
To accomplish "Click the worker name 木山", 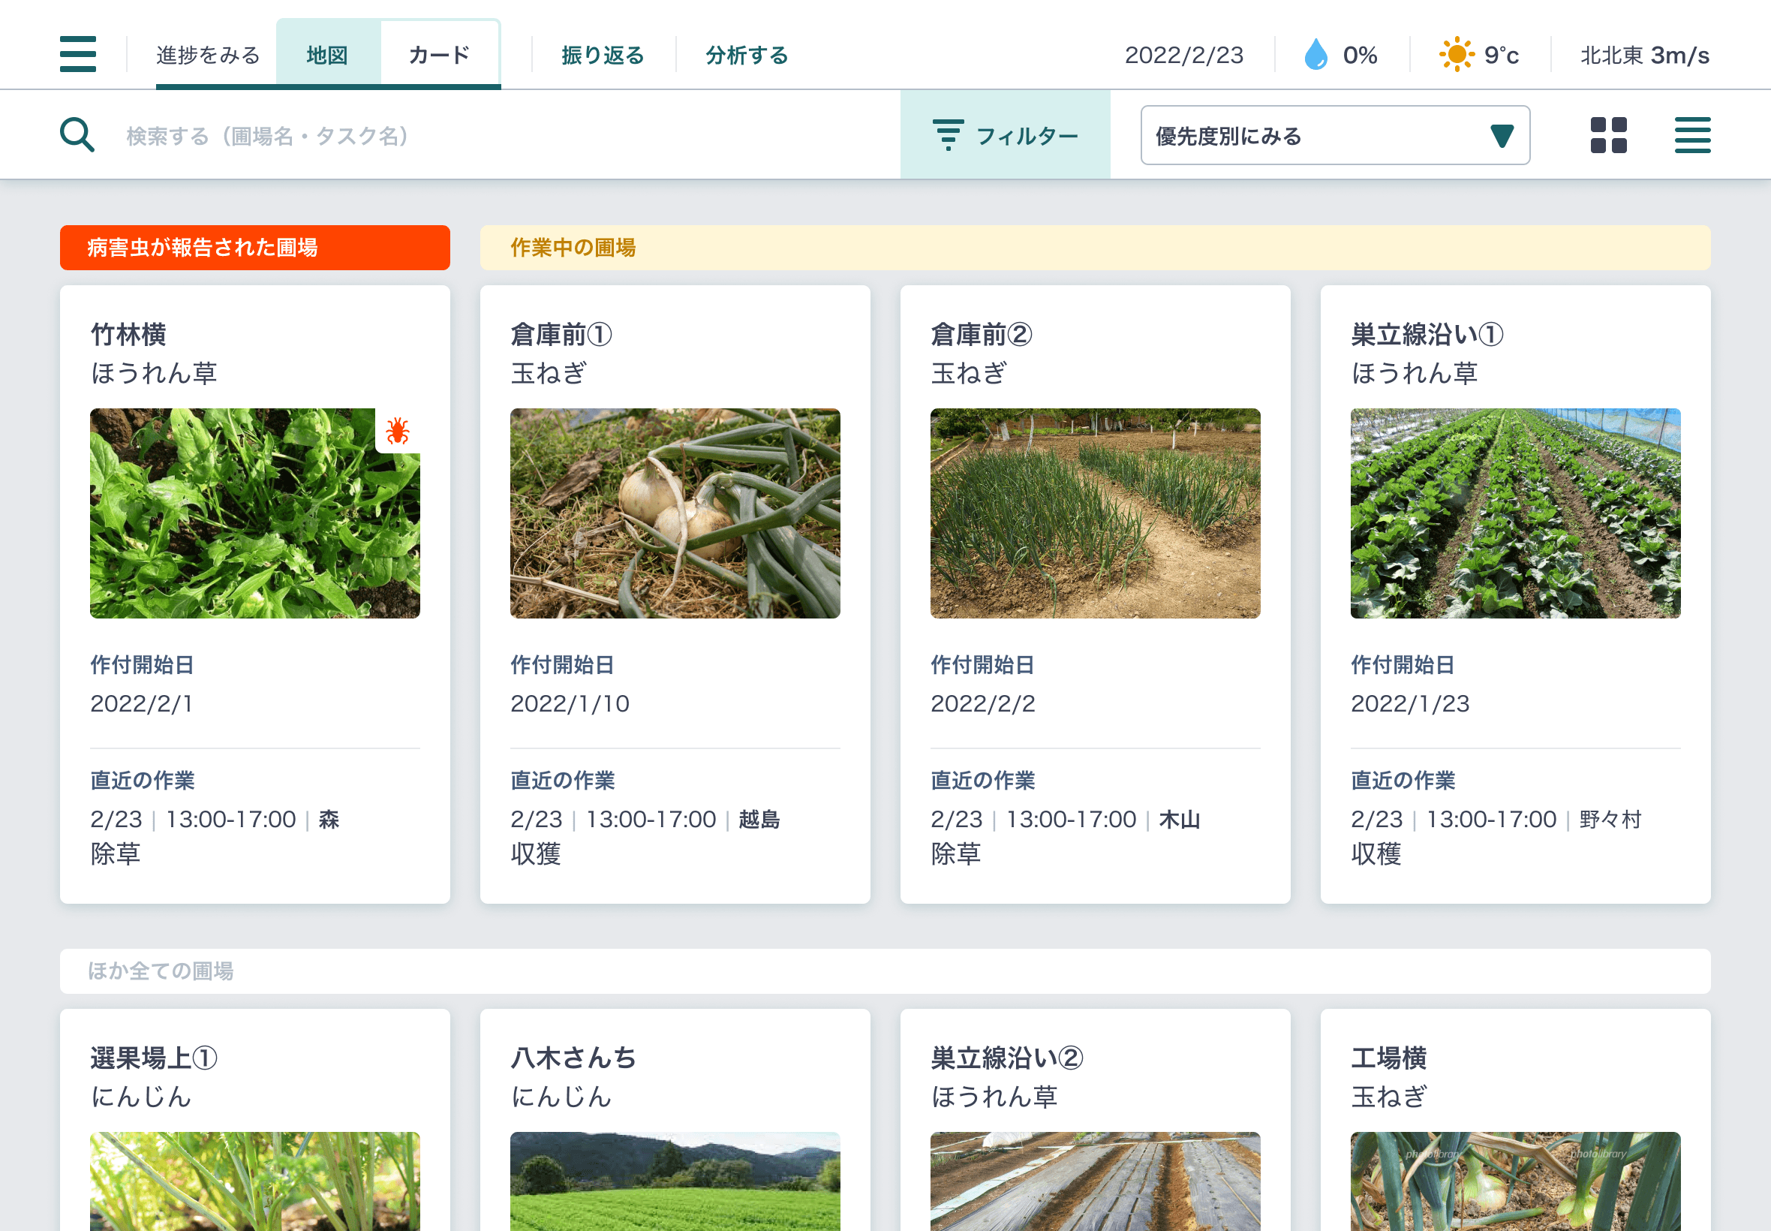I will [x=1180, y=819].
